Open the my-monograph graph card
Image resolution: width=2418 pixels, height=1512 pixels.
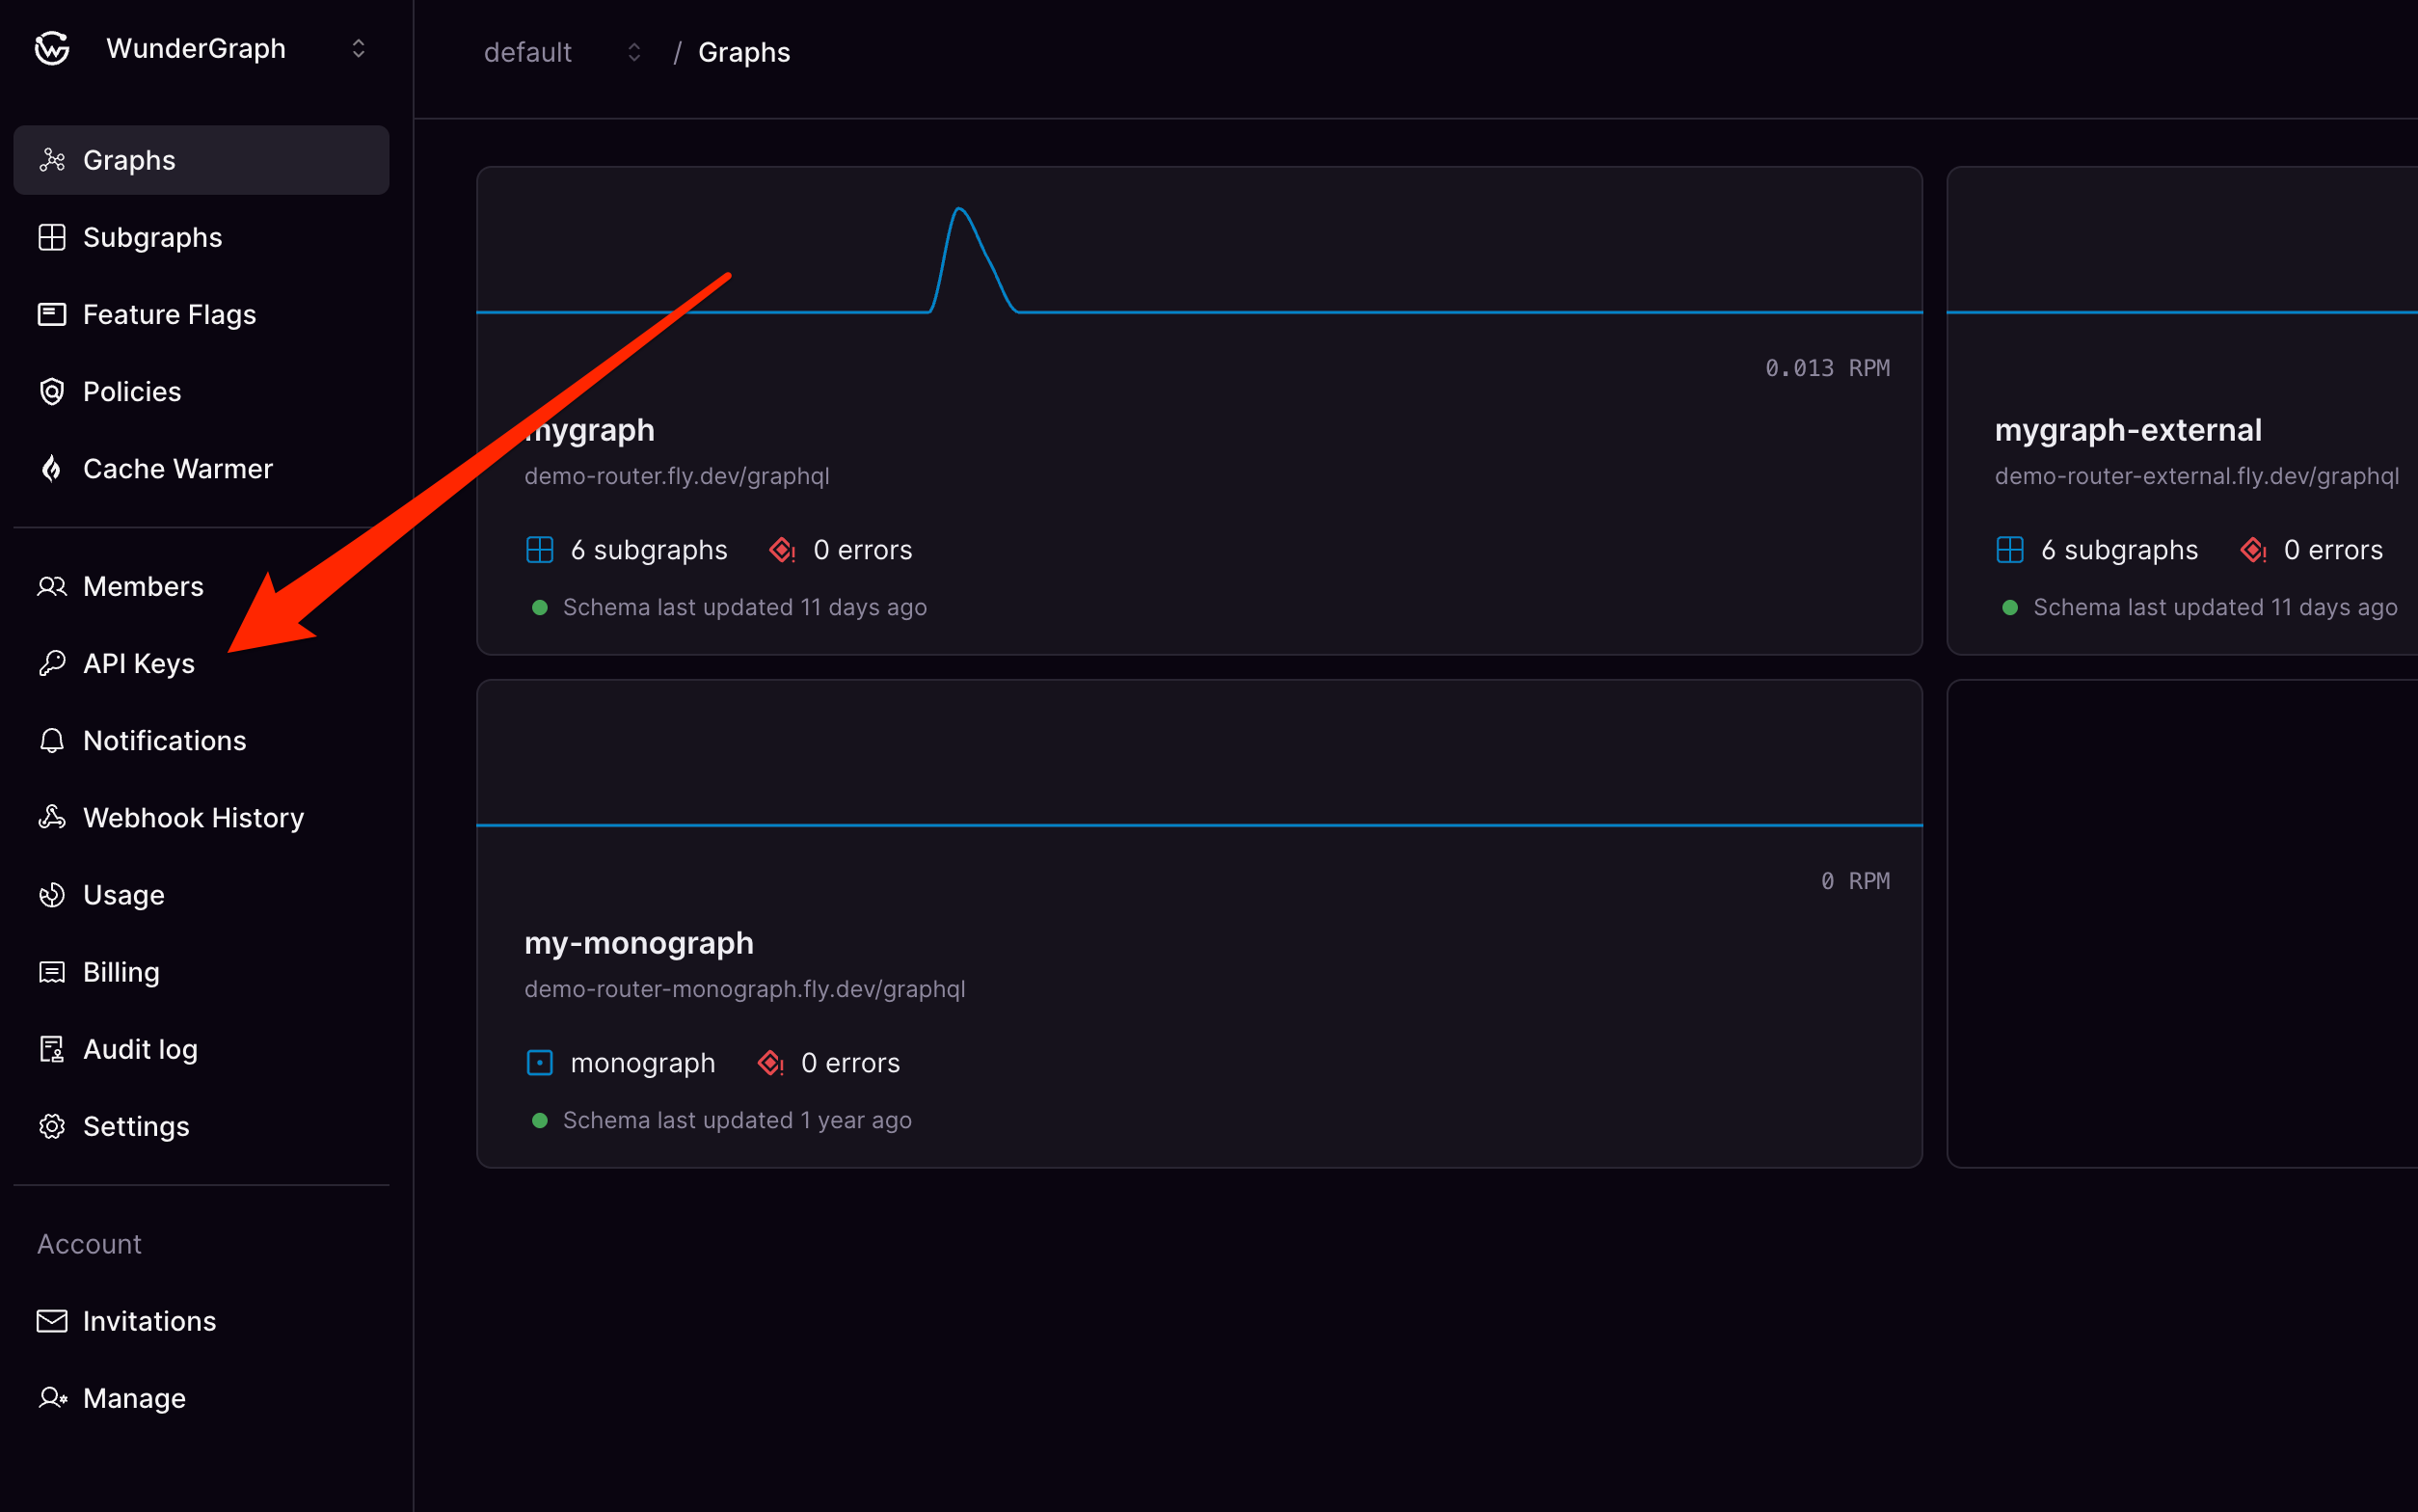click(x=640, y=941)
